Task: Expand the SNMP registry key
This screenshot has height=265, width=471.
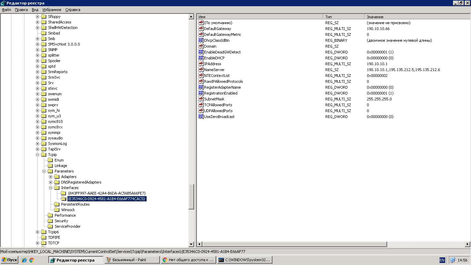Action: pos(37,50)
